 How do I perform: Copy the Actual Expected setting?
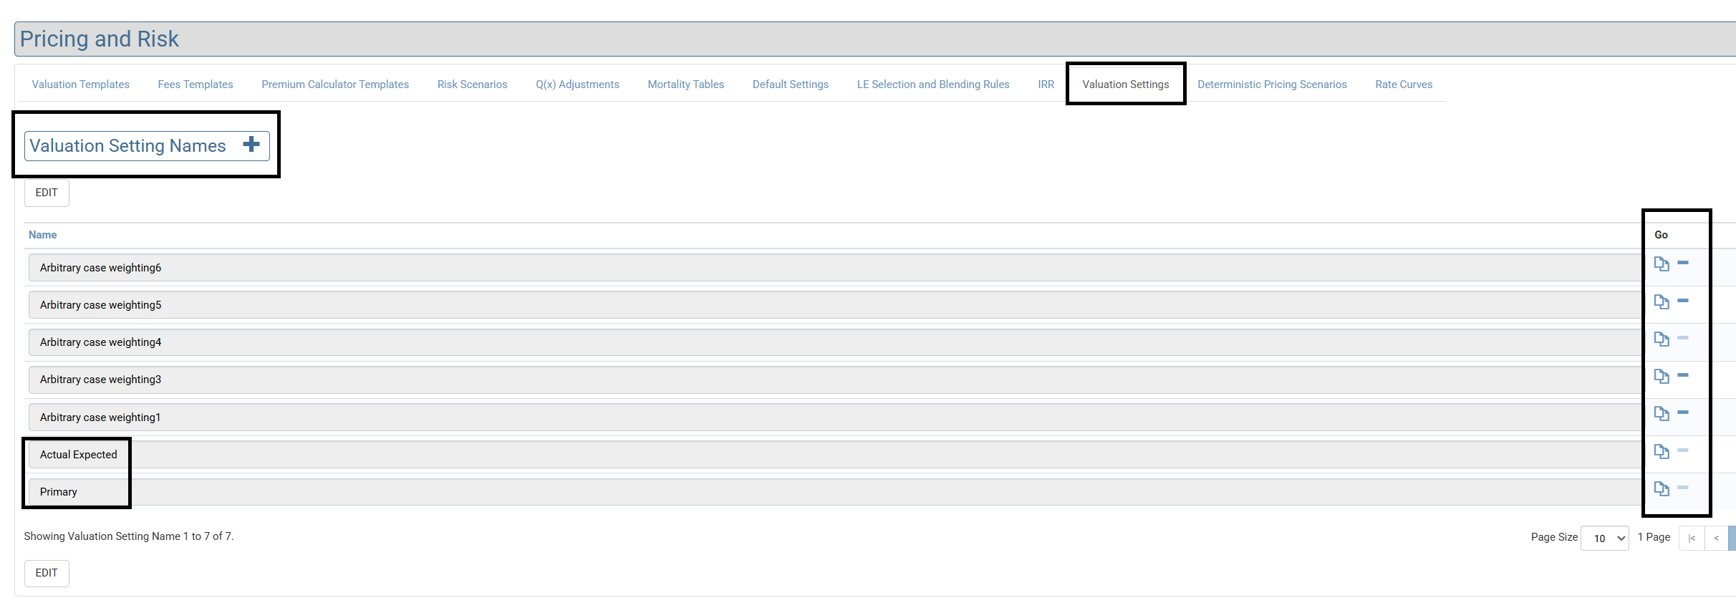point(1661,451)
